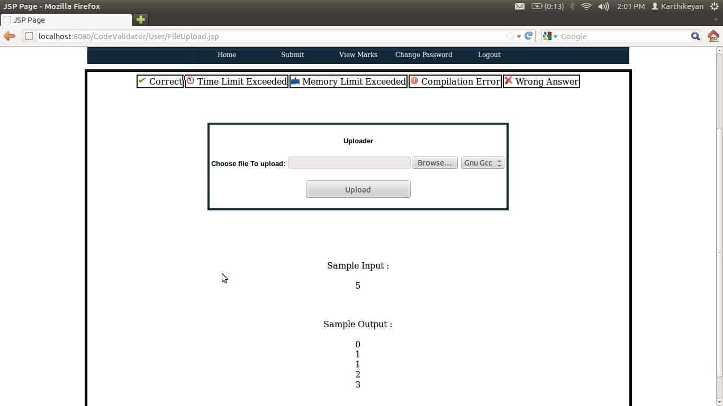The height and width of the screenshot is (406, 723).
Task: Click the site identity icon in address bar
Action: pos(30,36)
